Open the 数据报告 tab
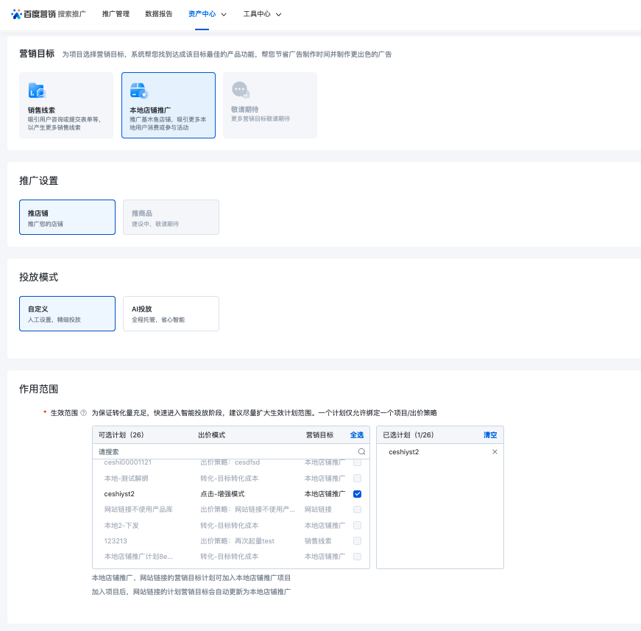Screen dimensions: 641x631 pos(159,14)
